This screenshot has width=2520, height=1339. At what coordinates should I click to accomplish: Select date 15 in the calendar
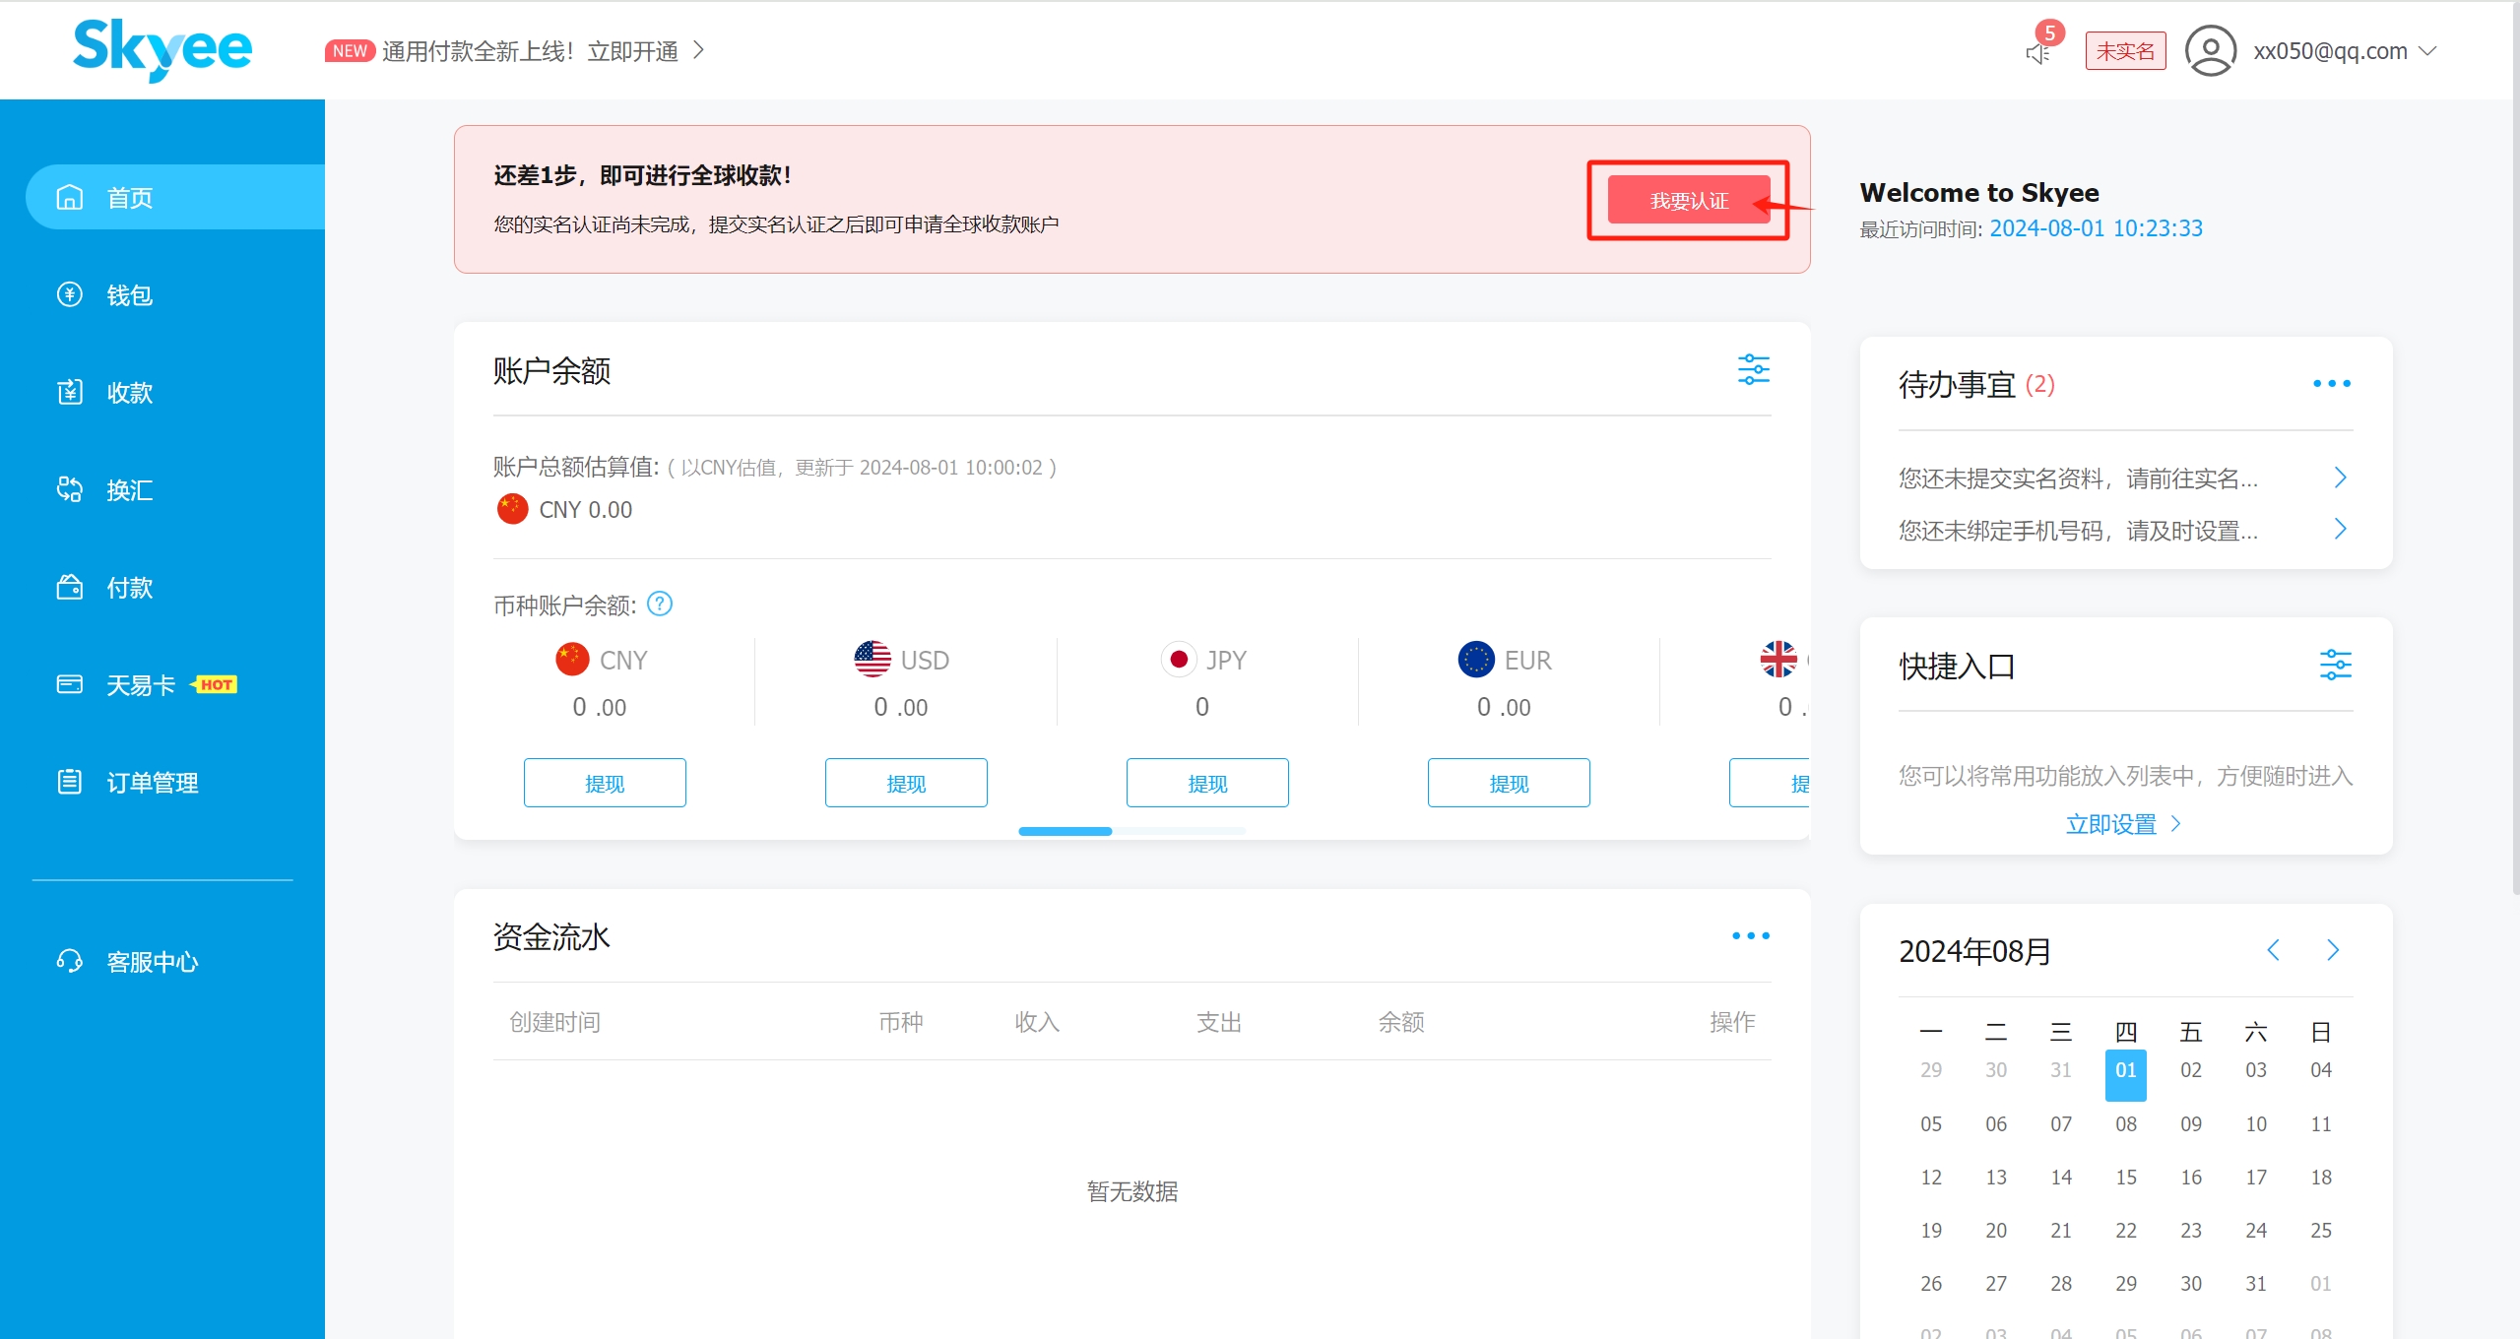pyautogui.click(x=2125, y=1178)
